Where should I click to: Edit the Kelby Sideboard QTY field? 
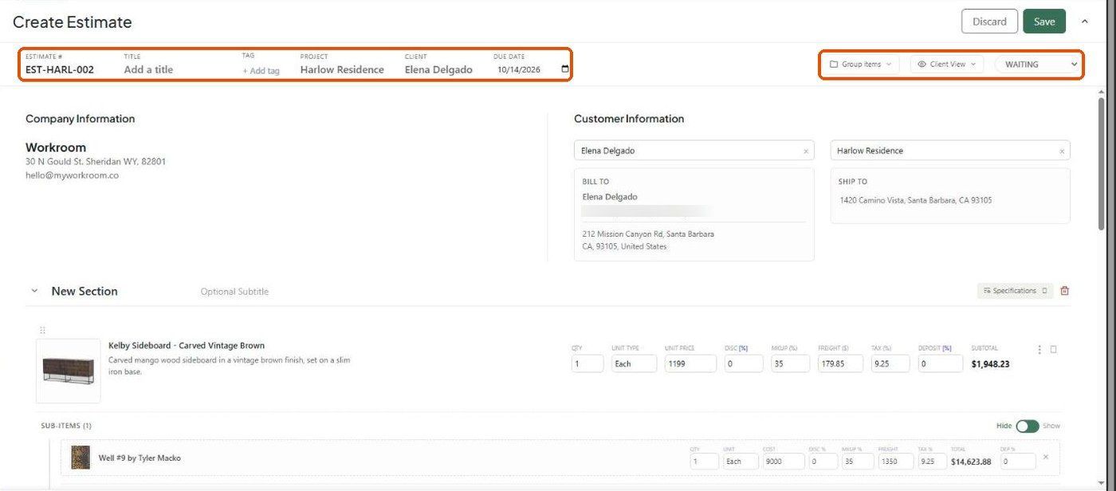587,363
